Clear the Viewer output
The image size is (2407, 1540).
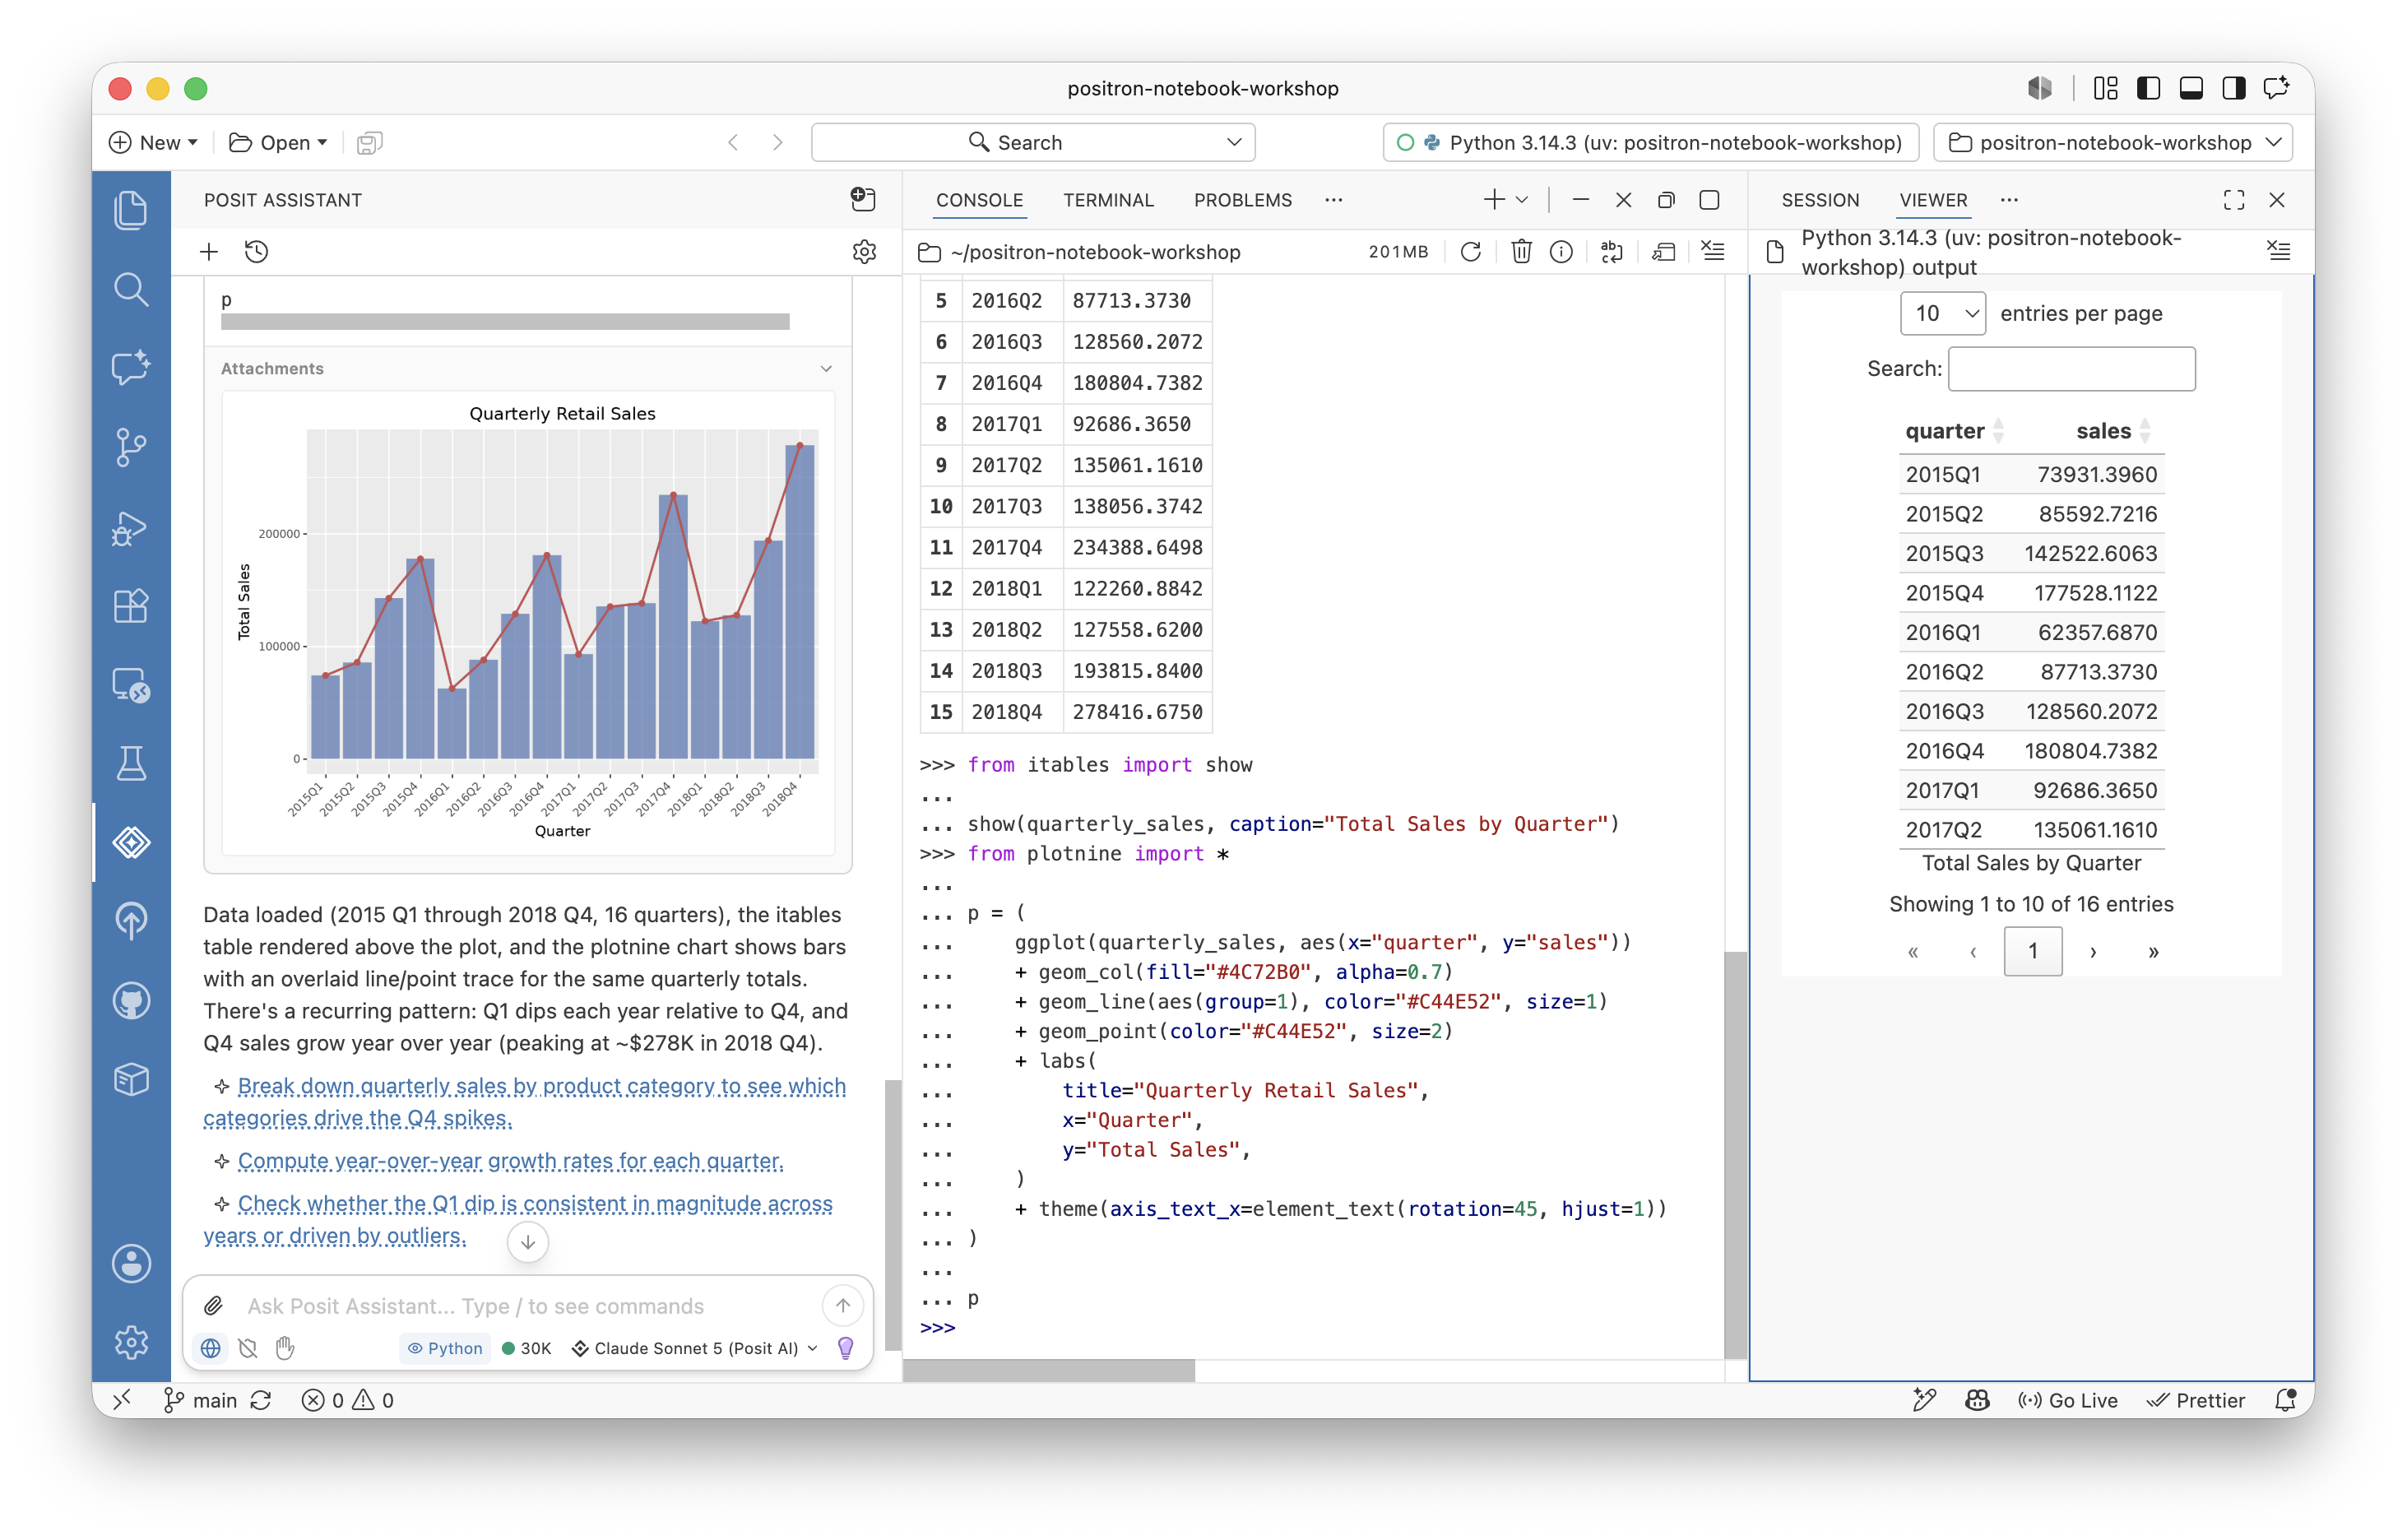2279,251
